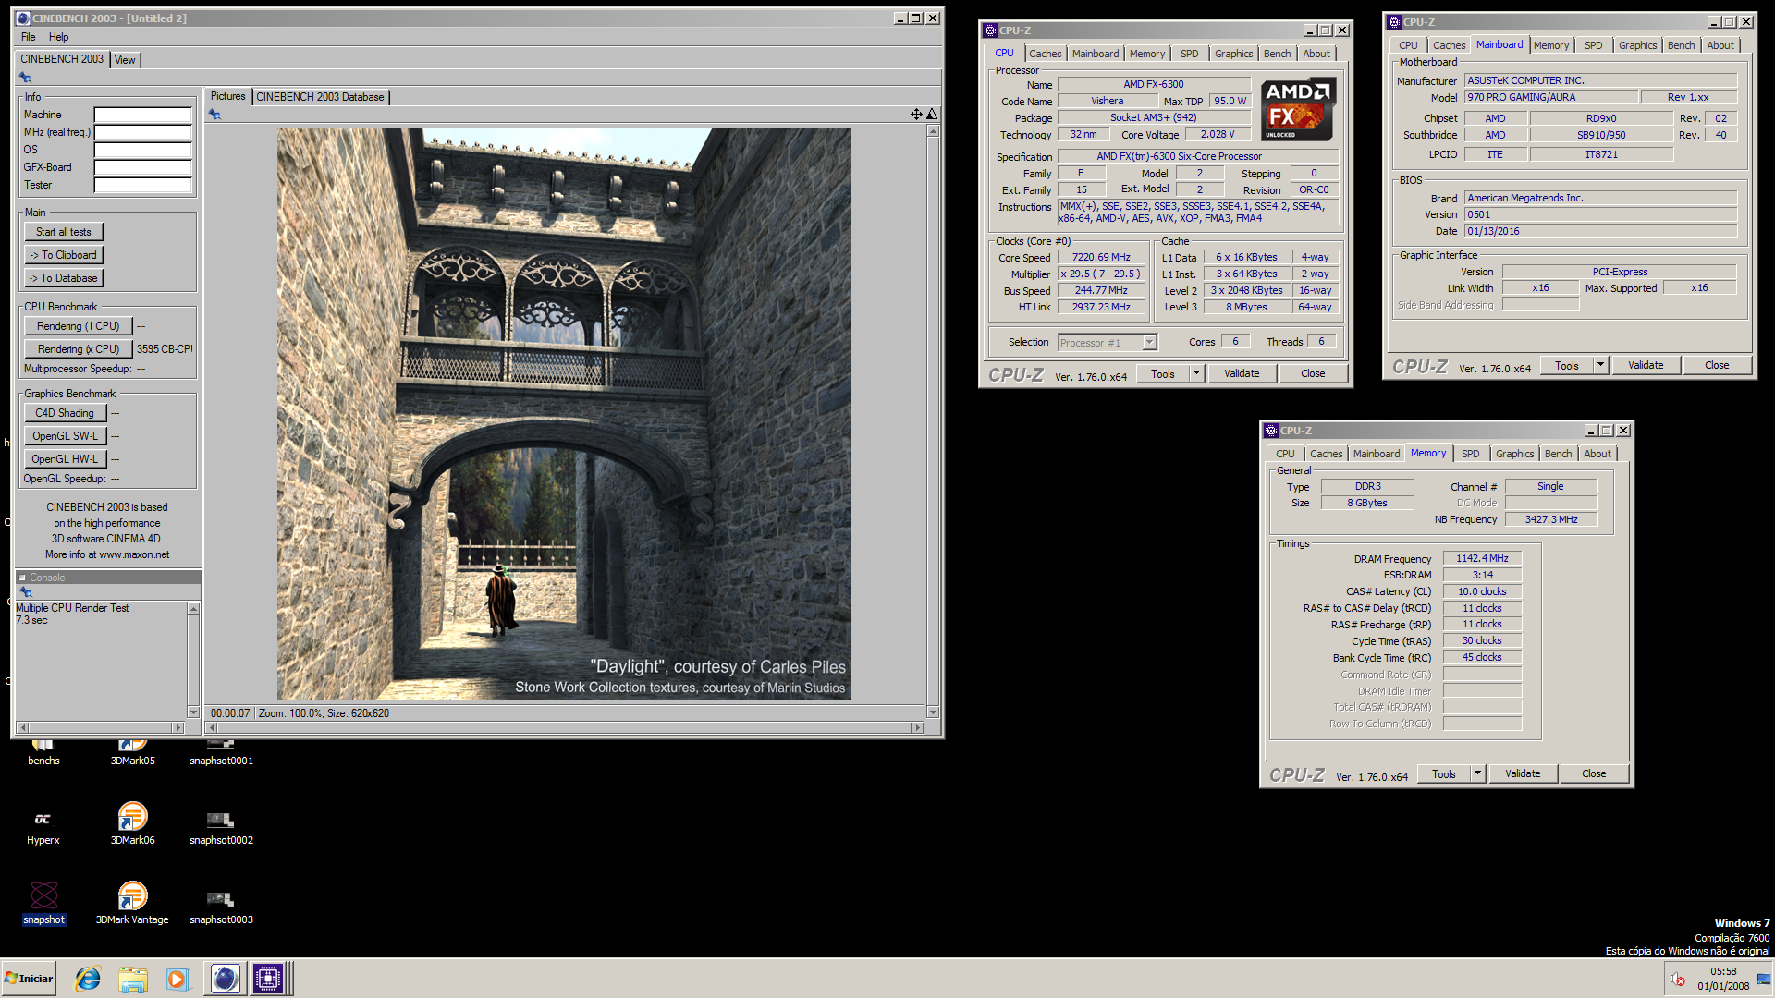The height and width of the screenshot is (998, 1775).
Task: Click the picture viewer vertical scrollbar
Action: [x=933, y=421]
